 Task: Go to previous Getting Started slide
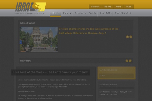point(127,37)
